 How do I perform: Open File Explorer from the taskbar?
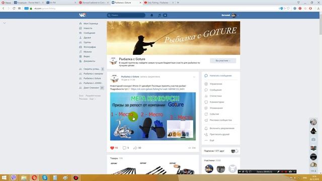[24, 177]
